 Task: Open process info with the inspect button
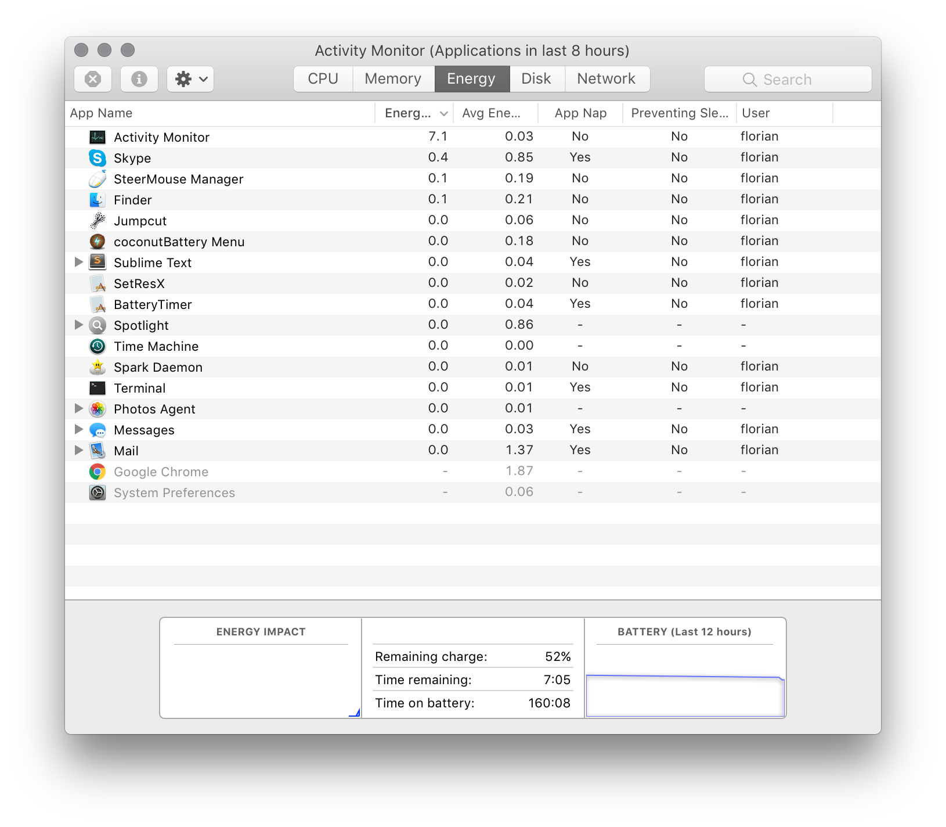pos(139,79)
